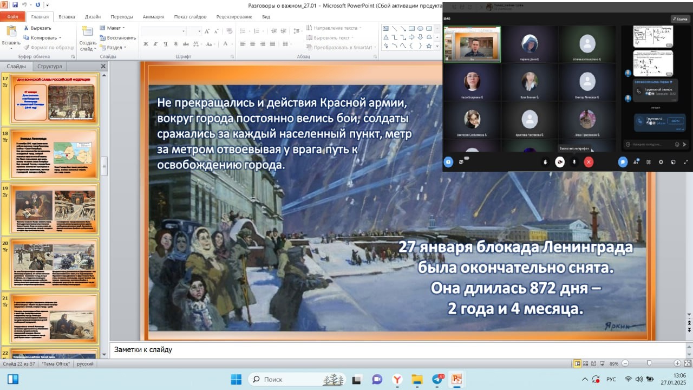
Task: Open the Макет layout dropdown
Action: coord(112,28)
